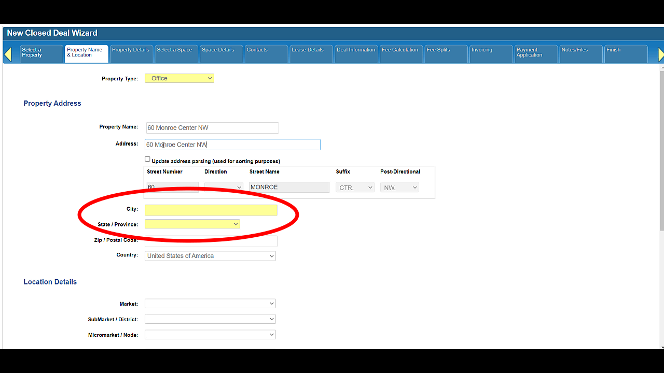The height and width of the screenshot is (373, 664).
Task: Open the Suffix CTR. dropdown
Action: 355,188
